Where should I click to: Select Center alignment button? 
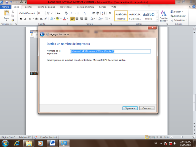point(77,19)
